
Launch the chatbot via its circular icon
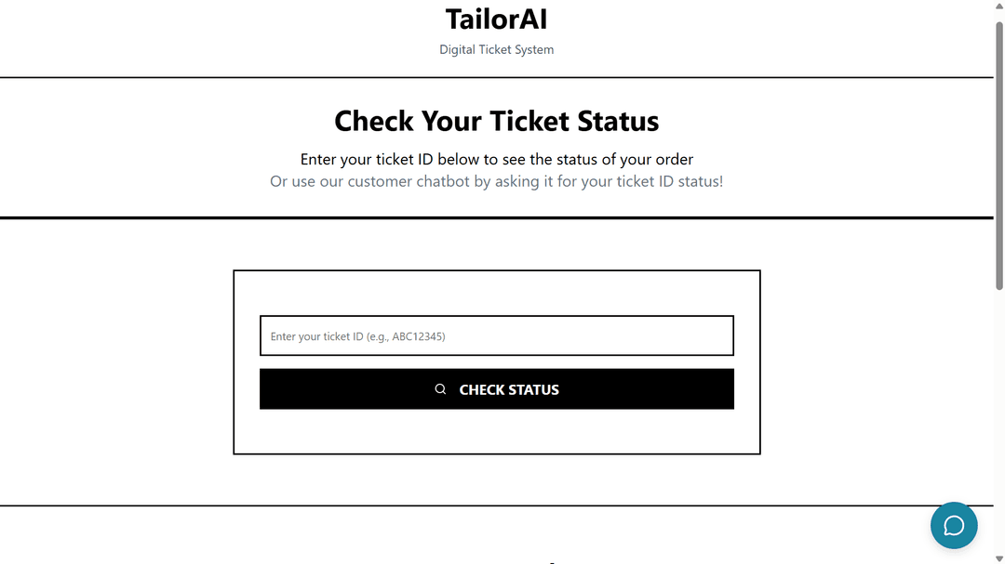pos(954,525)
